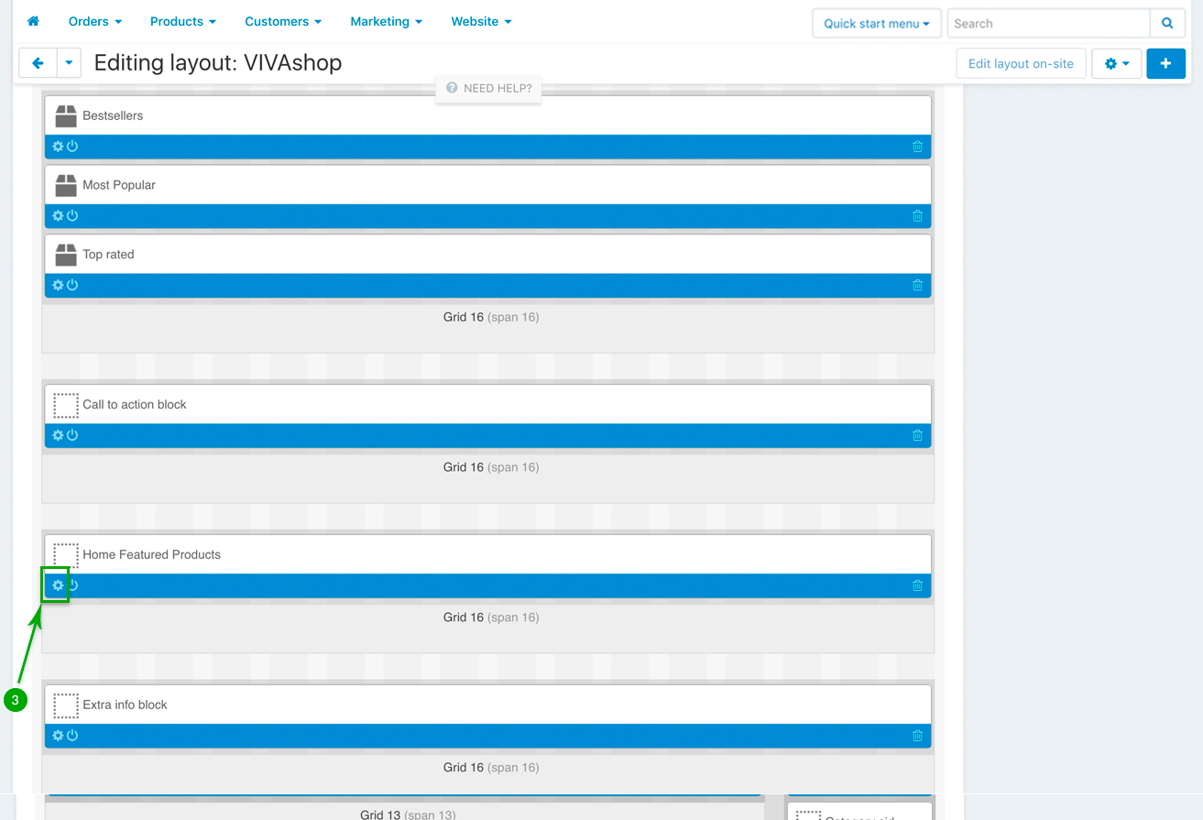The width and height of the screenshot is (1203, 820).
Task: Open the Products menu
Action: 183,21
